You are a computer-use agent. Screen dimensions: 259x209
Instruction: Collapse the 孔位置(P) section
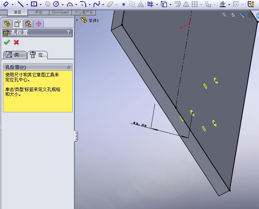pyautogui.click(x=69, y=67)
